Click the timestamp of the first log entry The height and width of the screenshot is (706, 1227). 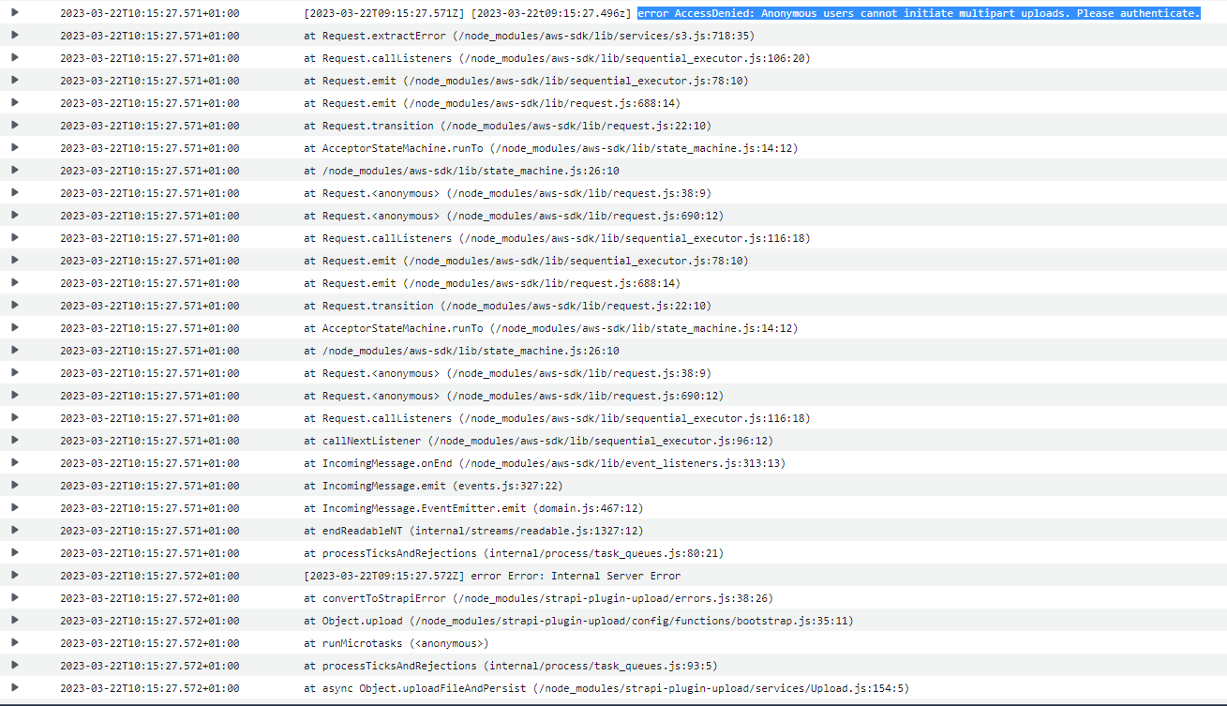point(150,13)
